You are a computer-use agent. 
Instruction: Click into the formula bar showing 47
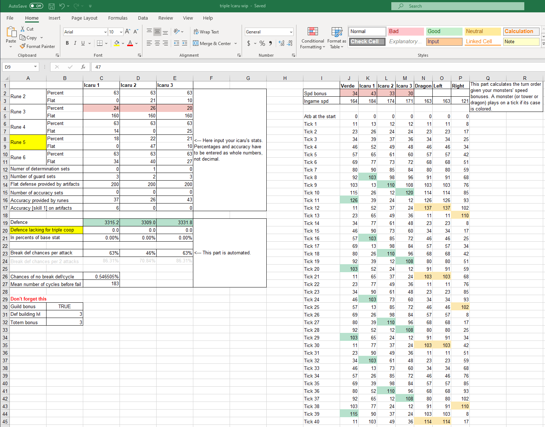point(318,67)
